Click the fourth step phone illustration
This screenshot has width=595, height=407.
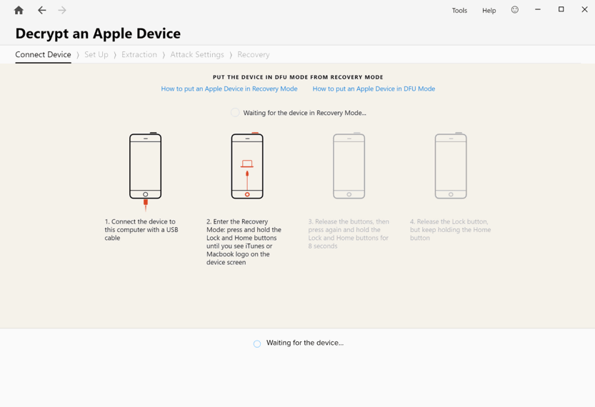tap(451, 166)
